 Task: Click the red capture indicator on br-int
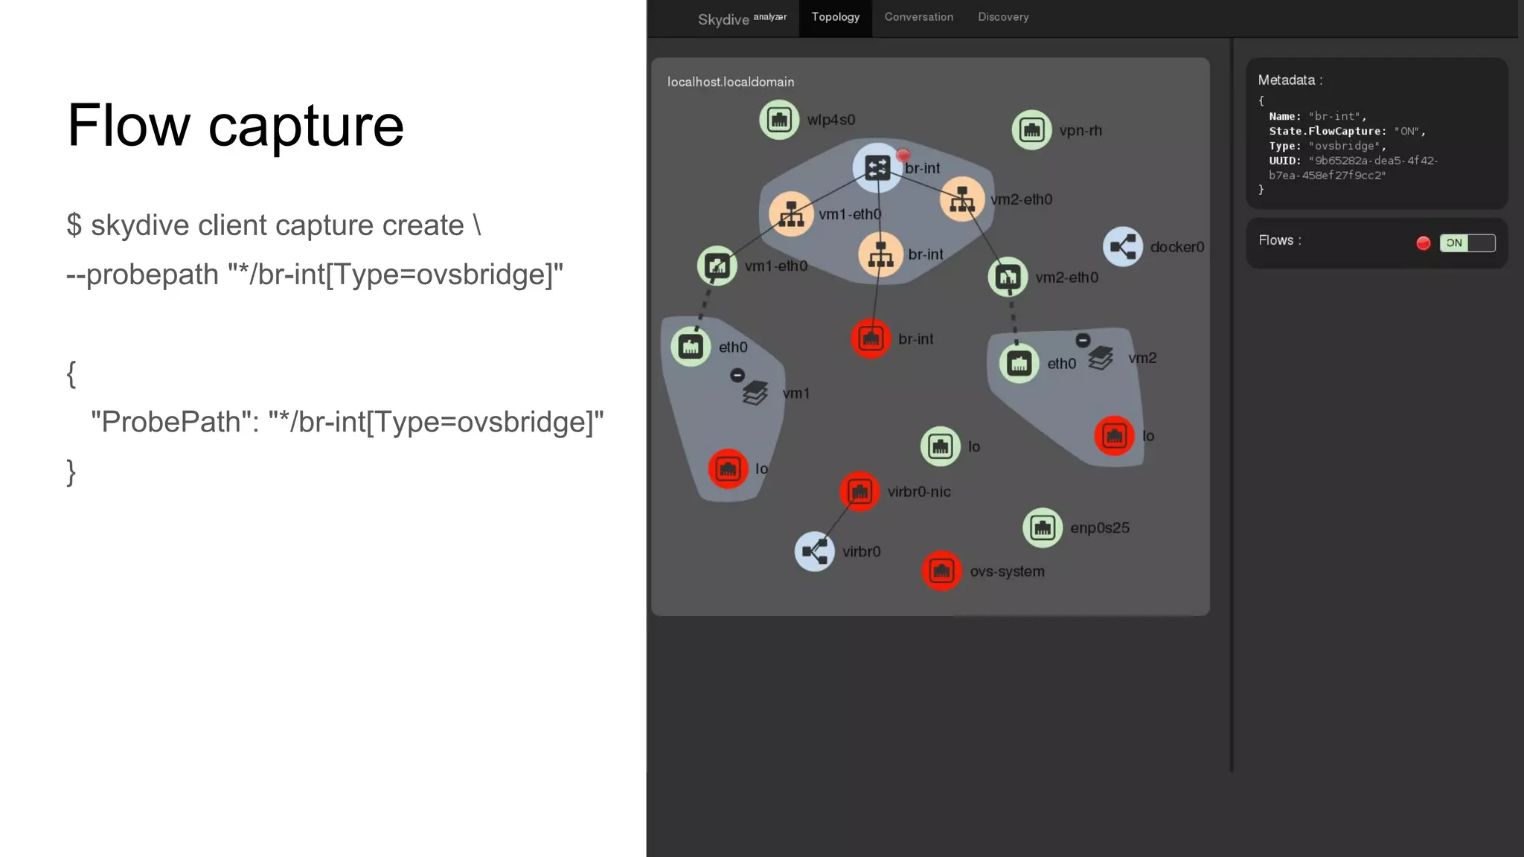click(903, 155)
